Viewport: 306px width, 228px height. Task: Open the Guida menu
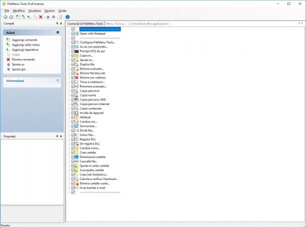62,10
